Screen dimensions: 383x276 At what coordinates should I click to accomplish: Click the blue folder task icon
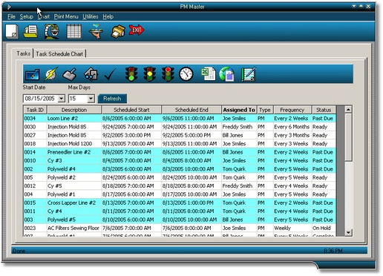pyautogui.click(x=32, y=74)
